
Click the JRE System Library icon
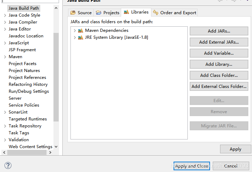pyautogui.click(x=81, y=37)
